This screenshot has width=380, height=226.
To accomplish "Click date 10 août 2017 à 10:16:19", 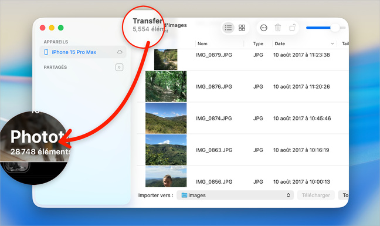I will [x=301, y=150].
